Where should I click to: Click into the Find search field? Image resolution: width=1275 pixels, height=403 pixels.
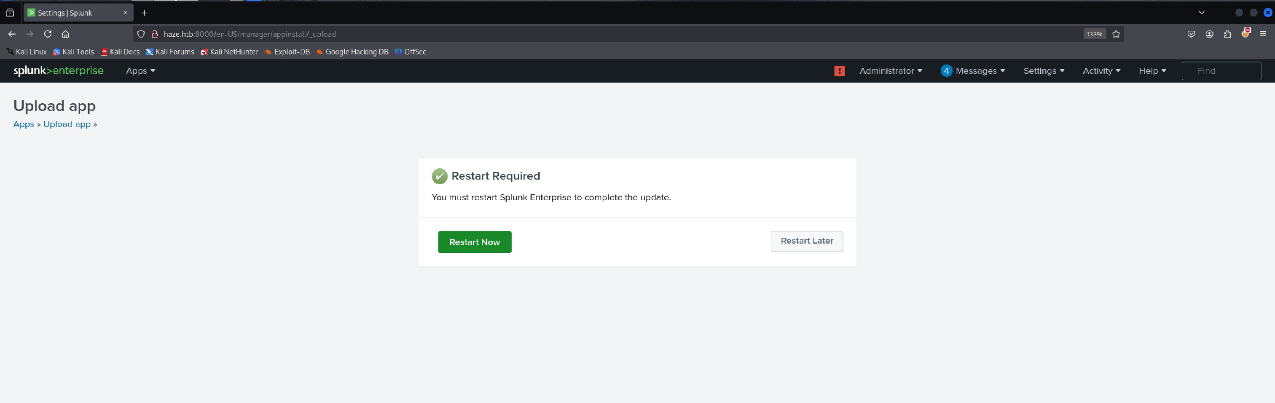click(x=1221, y=71)
